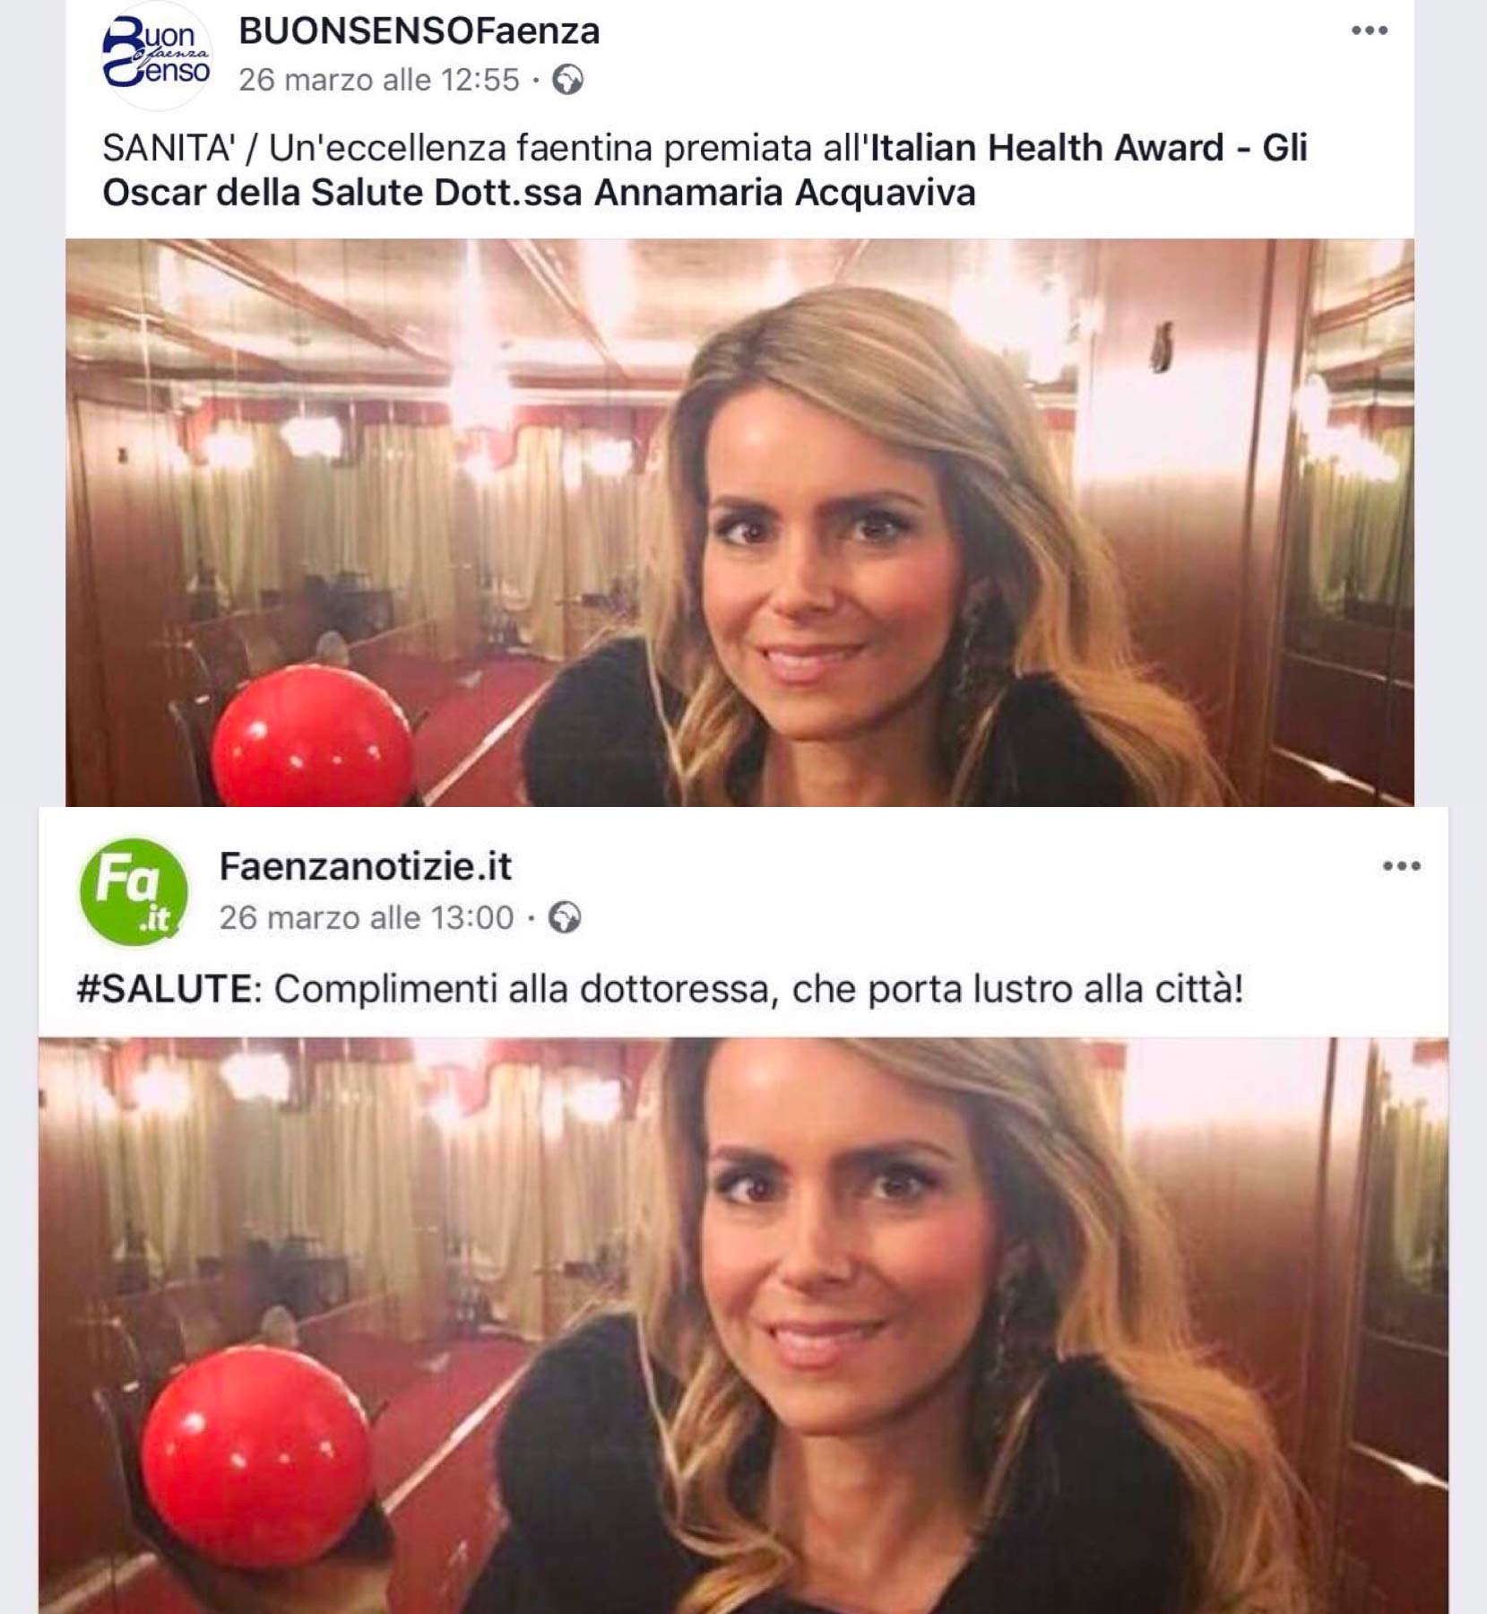Open the BUONSENSOFaenza post options menu
1487x1614 pixels.
1370,30
